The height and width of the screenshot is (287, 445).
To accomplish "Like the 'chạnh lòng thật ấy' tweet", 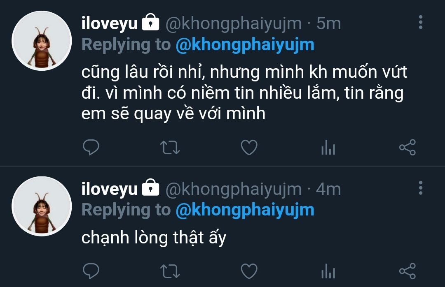I will coord(249,271).
